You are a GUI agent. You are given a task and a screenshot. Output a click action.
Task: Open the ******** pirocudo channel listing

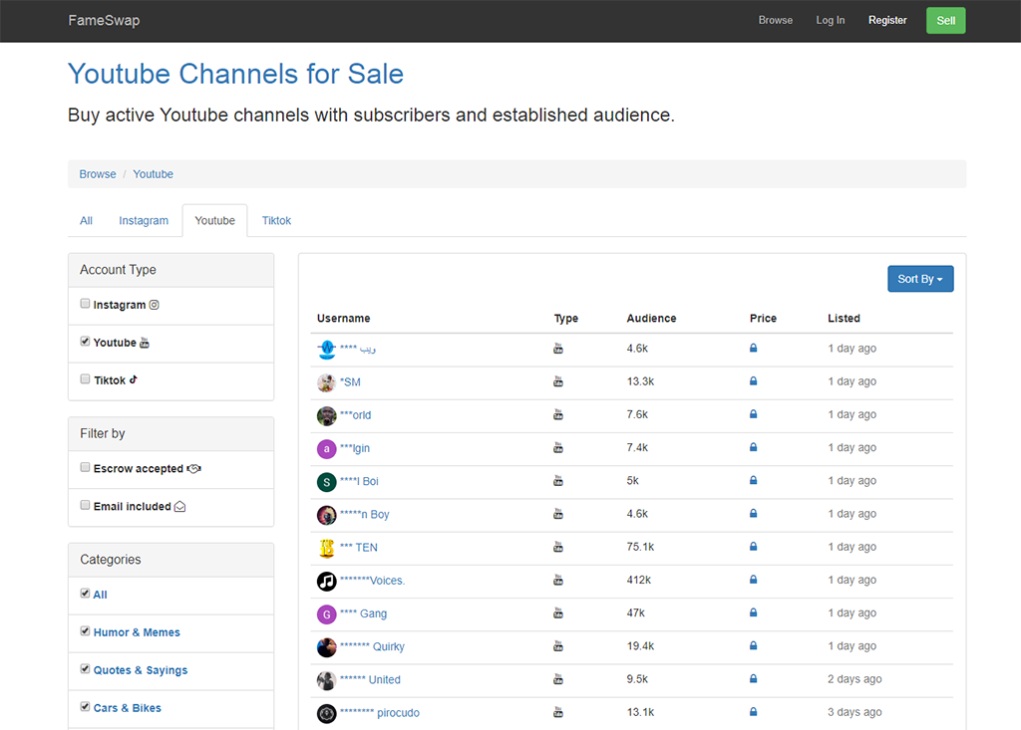coord(380,712)
